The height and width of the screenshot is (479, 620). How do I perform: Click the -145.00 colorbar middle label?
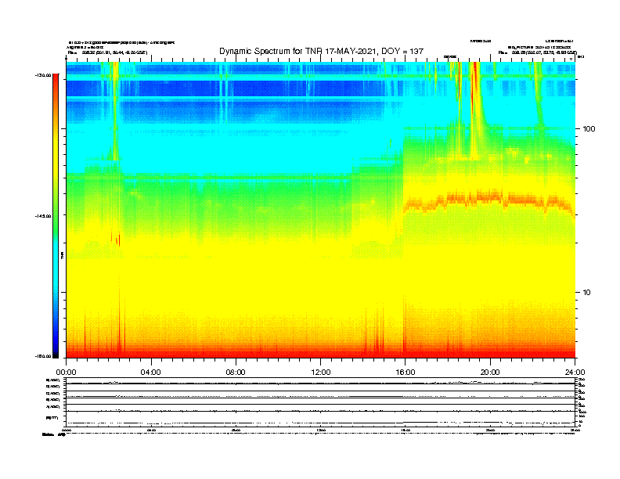point(43,216)
